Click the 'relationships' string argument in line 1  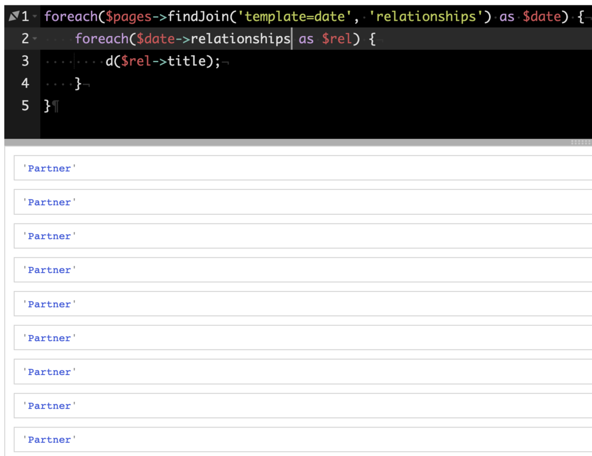click(426, 17)
